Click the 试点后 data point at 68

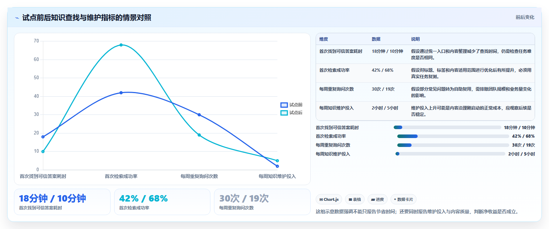click(x=121, y=45)
